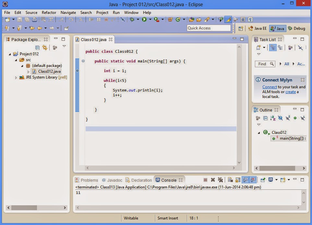This screenshot has width=312, height=225.
Task: Pin the Console view
Action: 263,180
